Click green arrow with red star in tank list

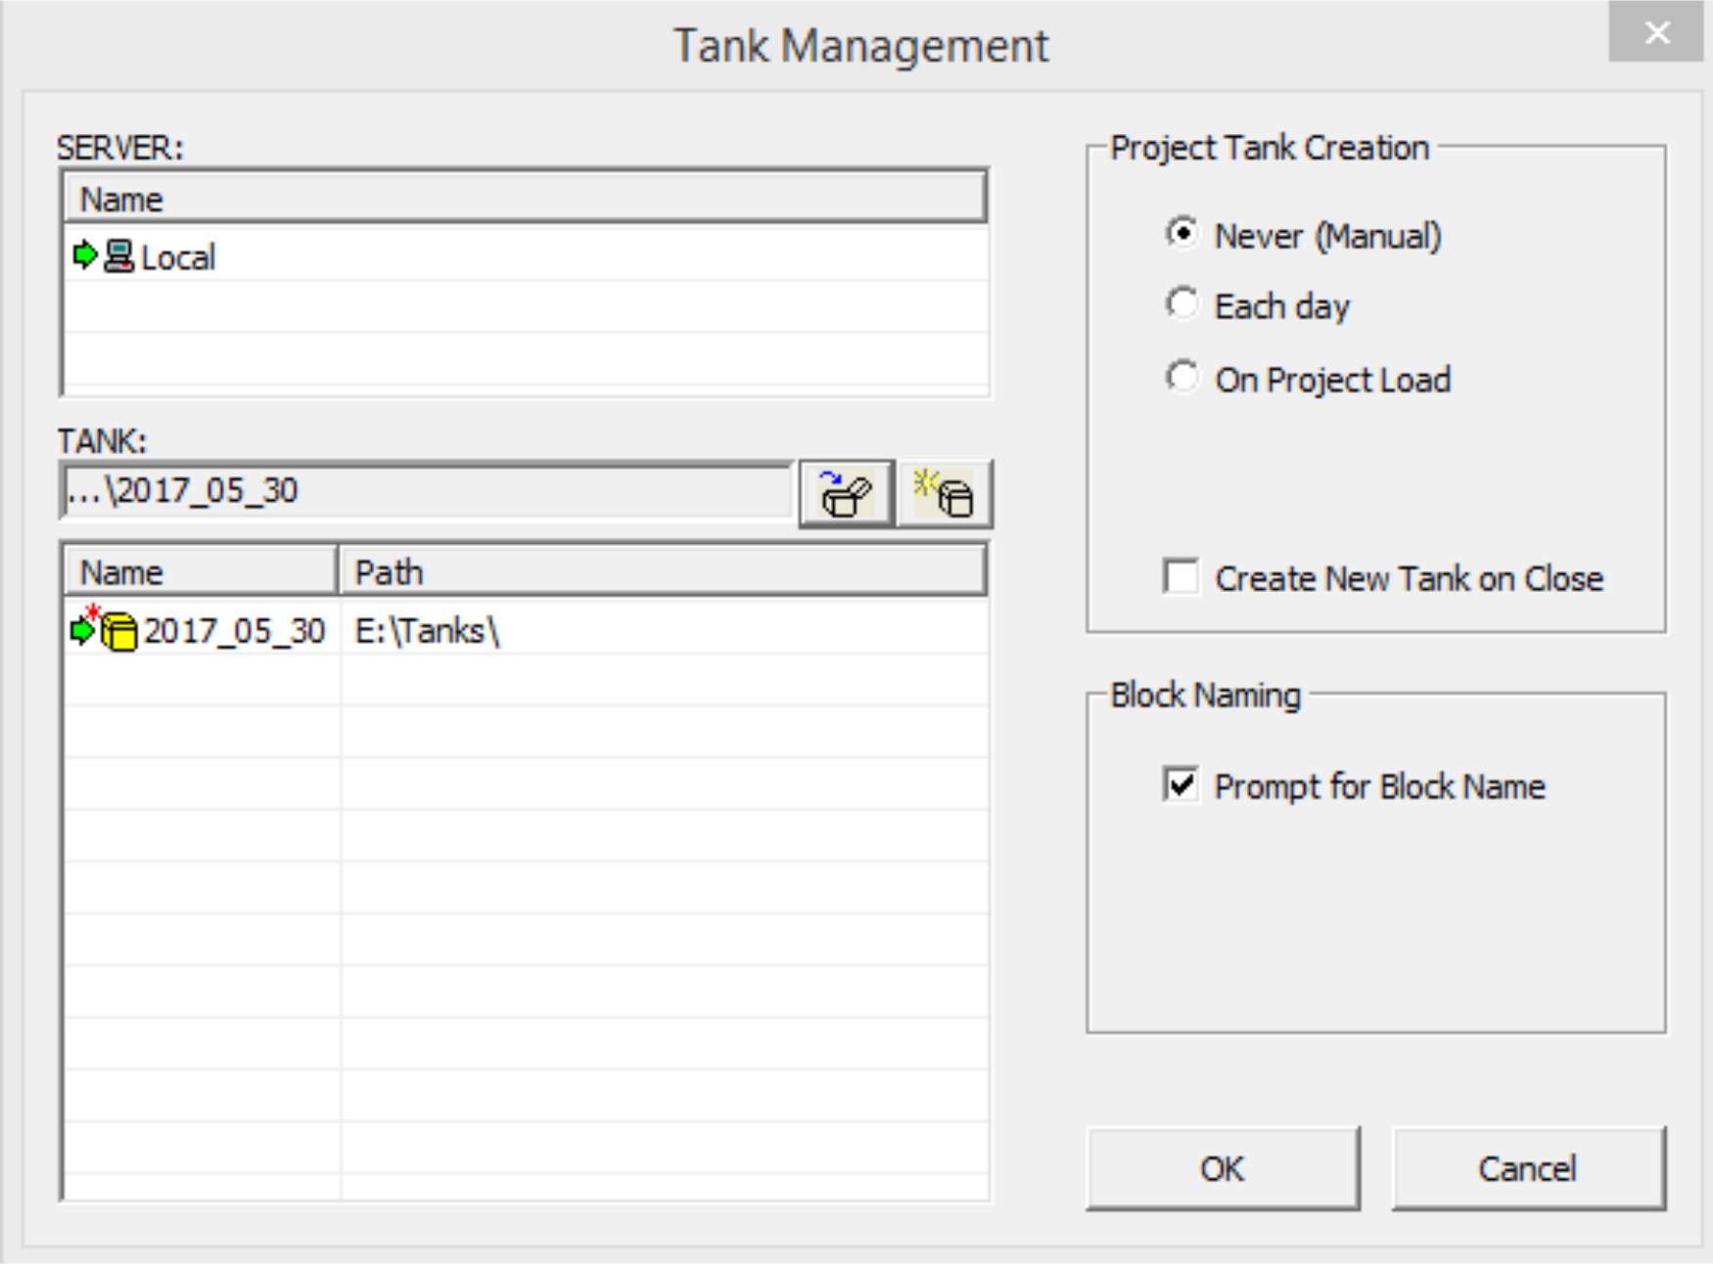[84, 628]
